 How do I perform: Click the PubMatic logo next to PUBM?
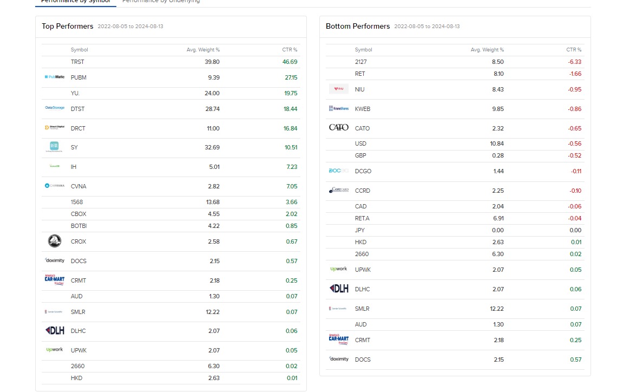click(x=55, y=77)
